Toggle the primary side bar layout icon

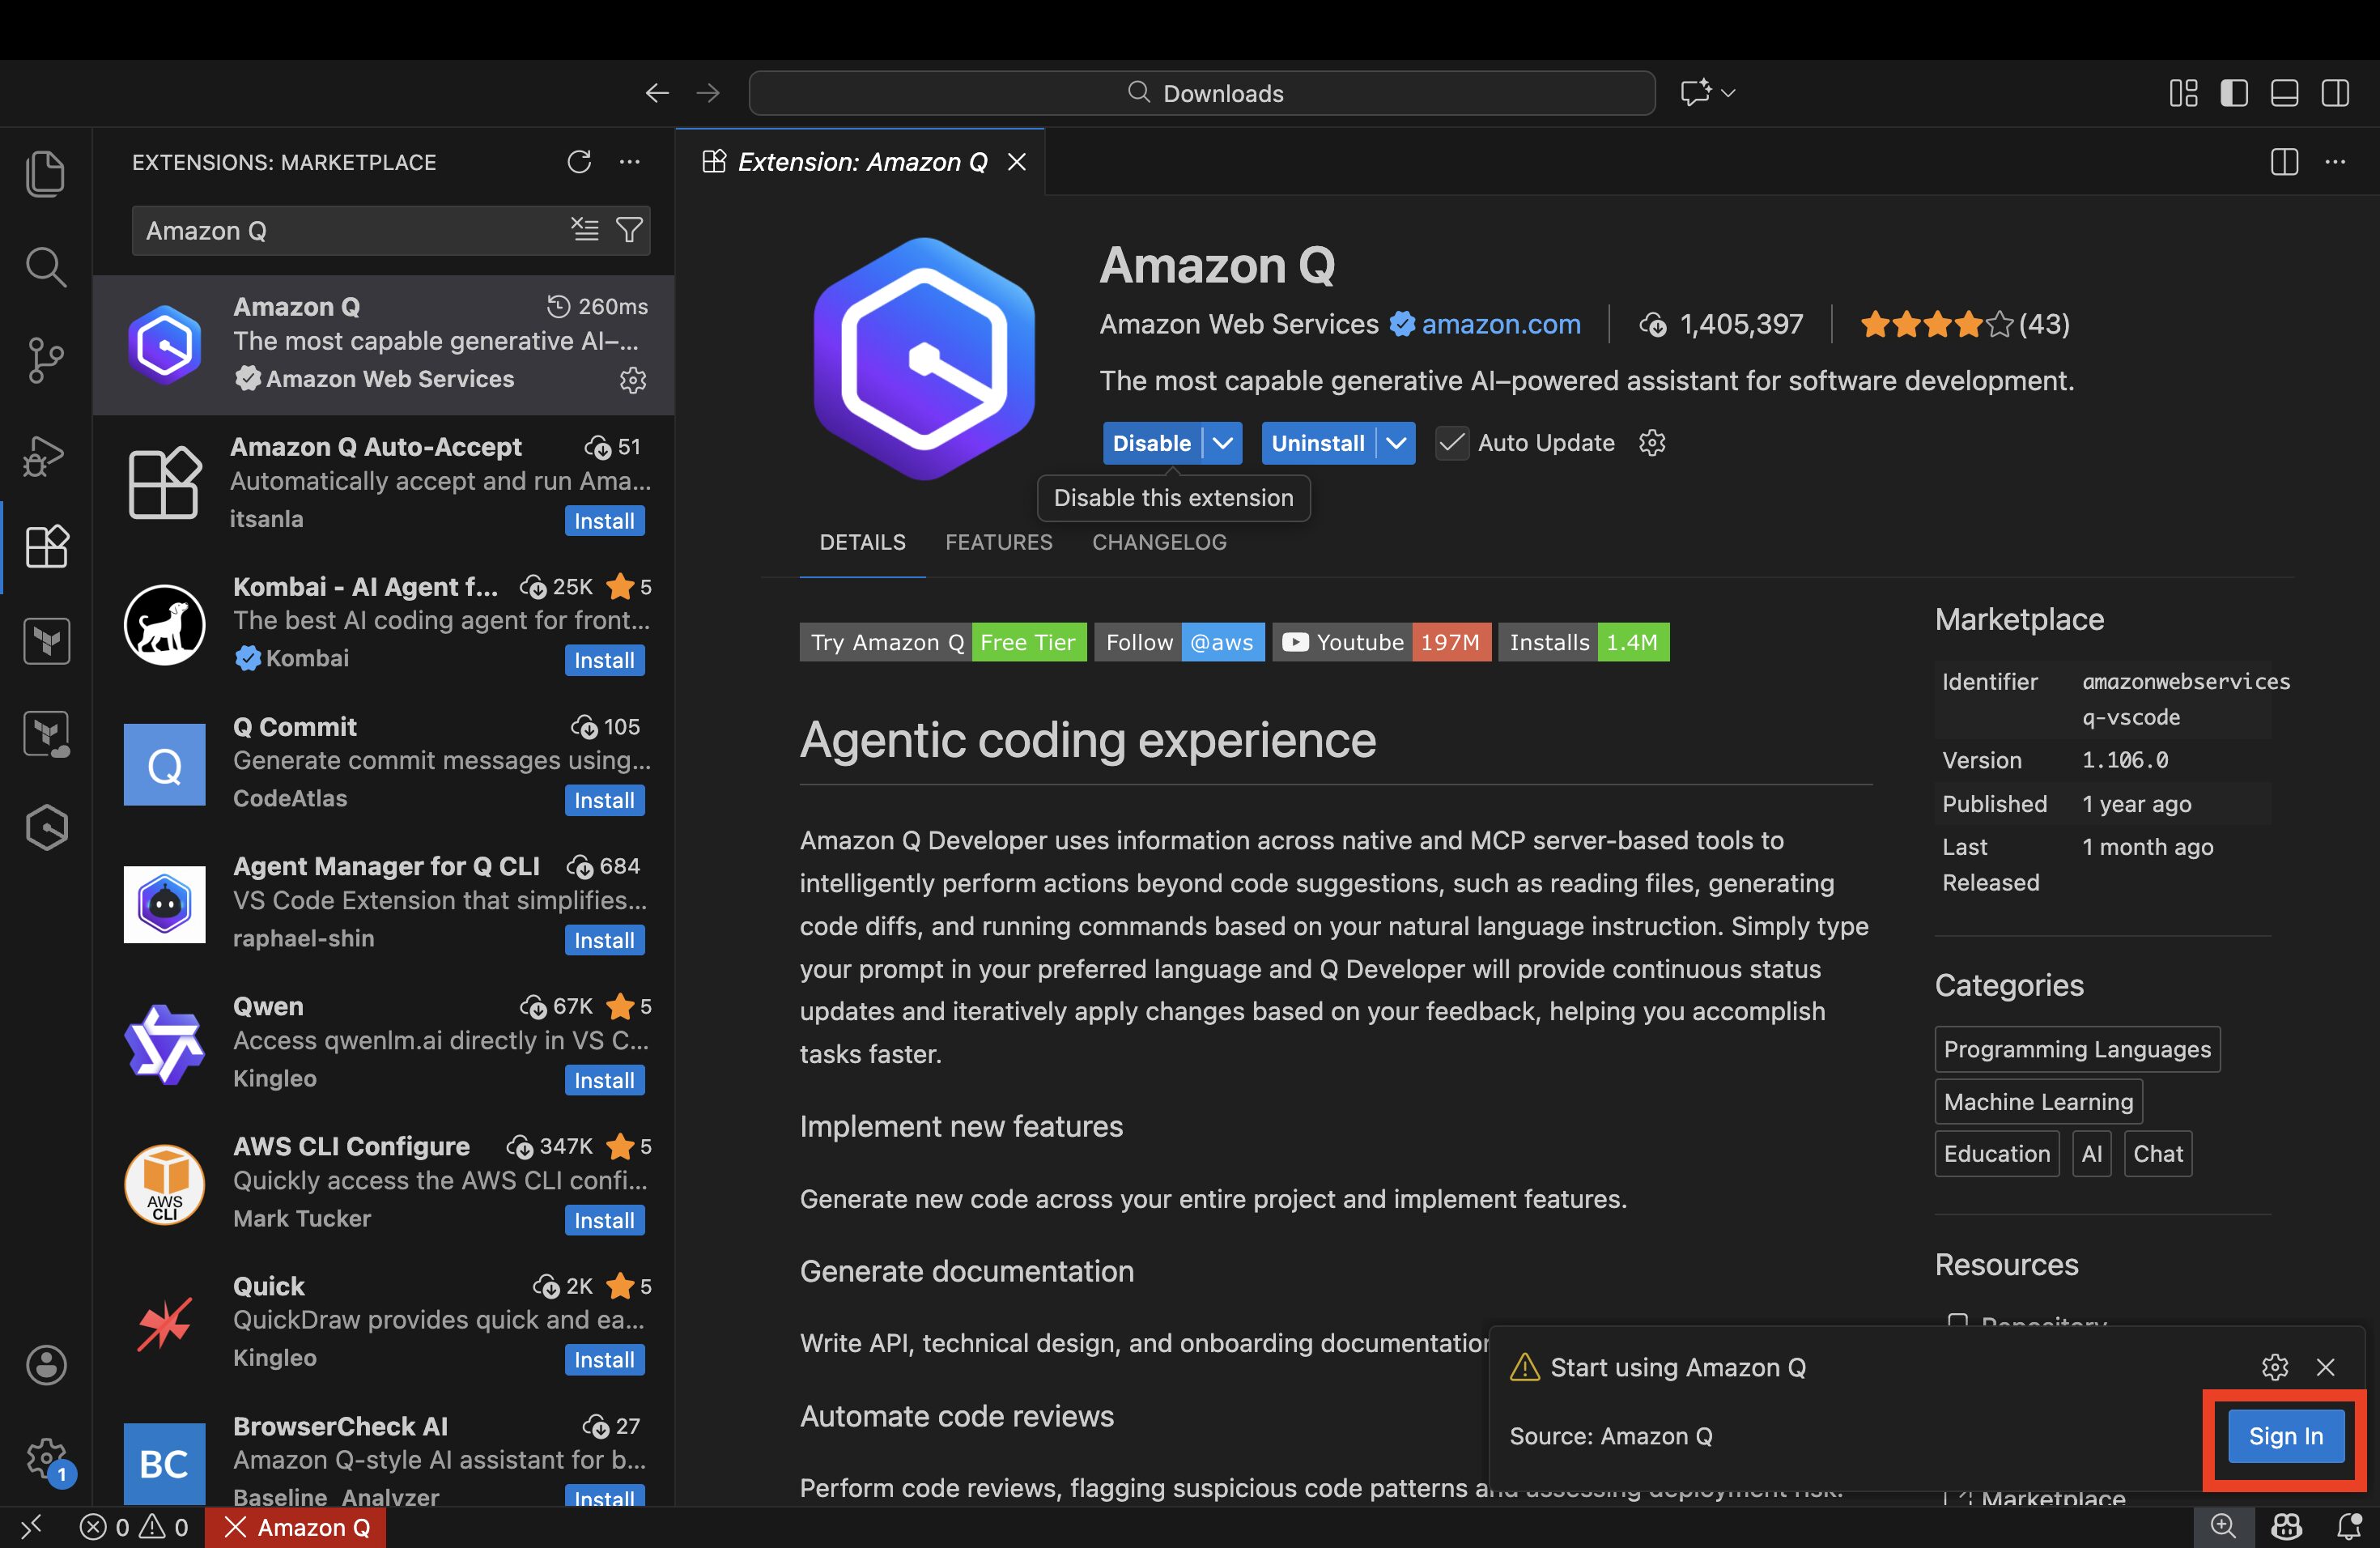pyautogui.click(x=2234, y=93)
